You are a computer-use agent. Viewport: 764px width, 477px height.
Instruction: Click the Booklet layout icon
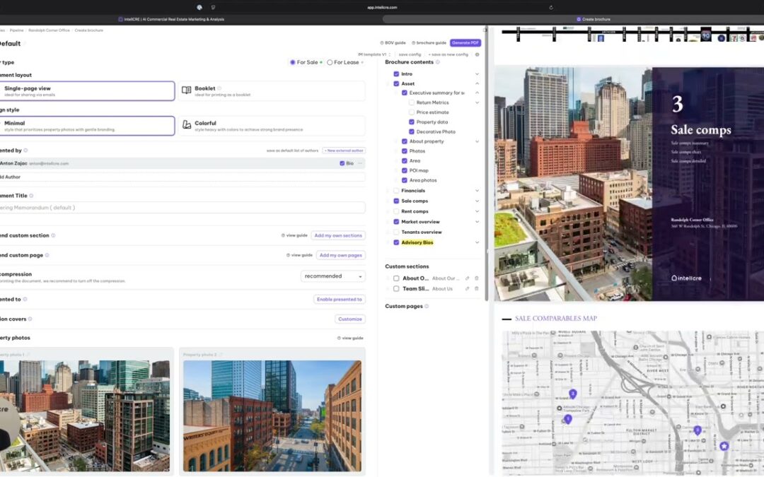(187, 90)
